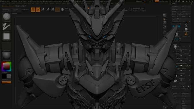Adjust the PM3D_Cube3D1 tool slider
Viewport: 194px width, 109px height.
point(181,21)
